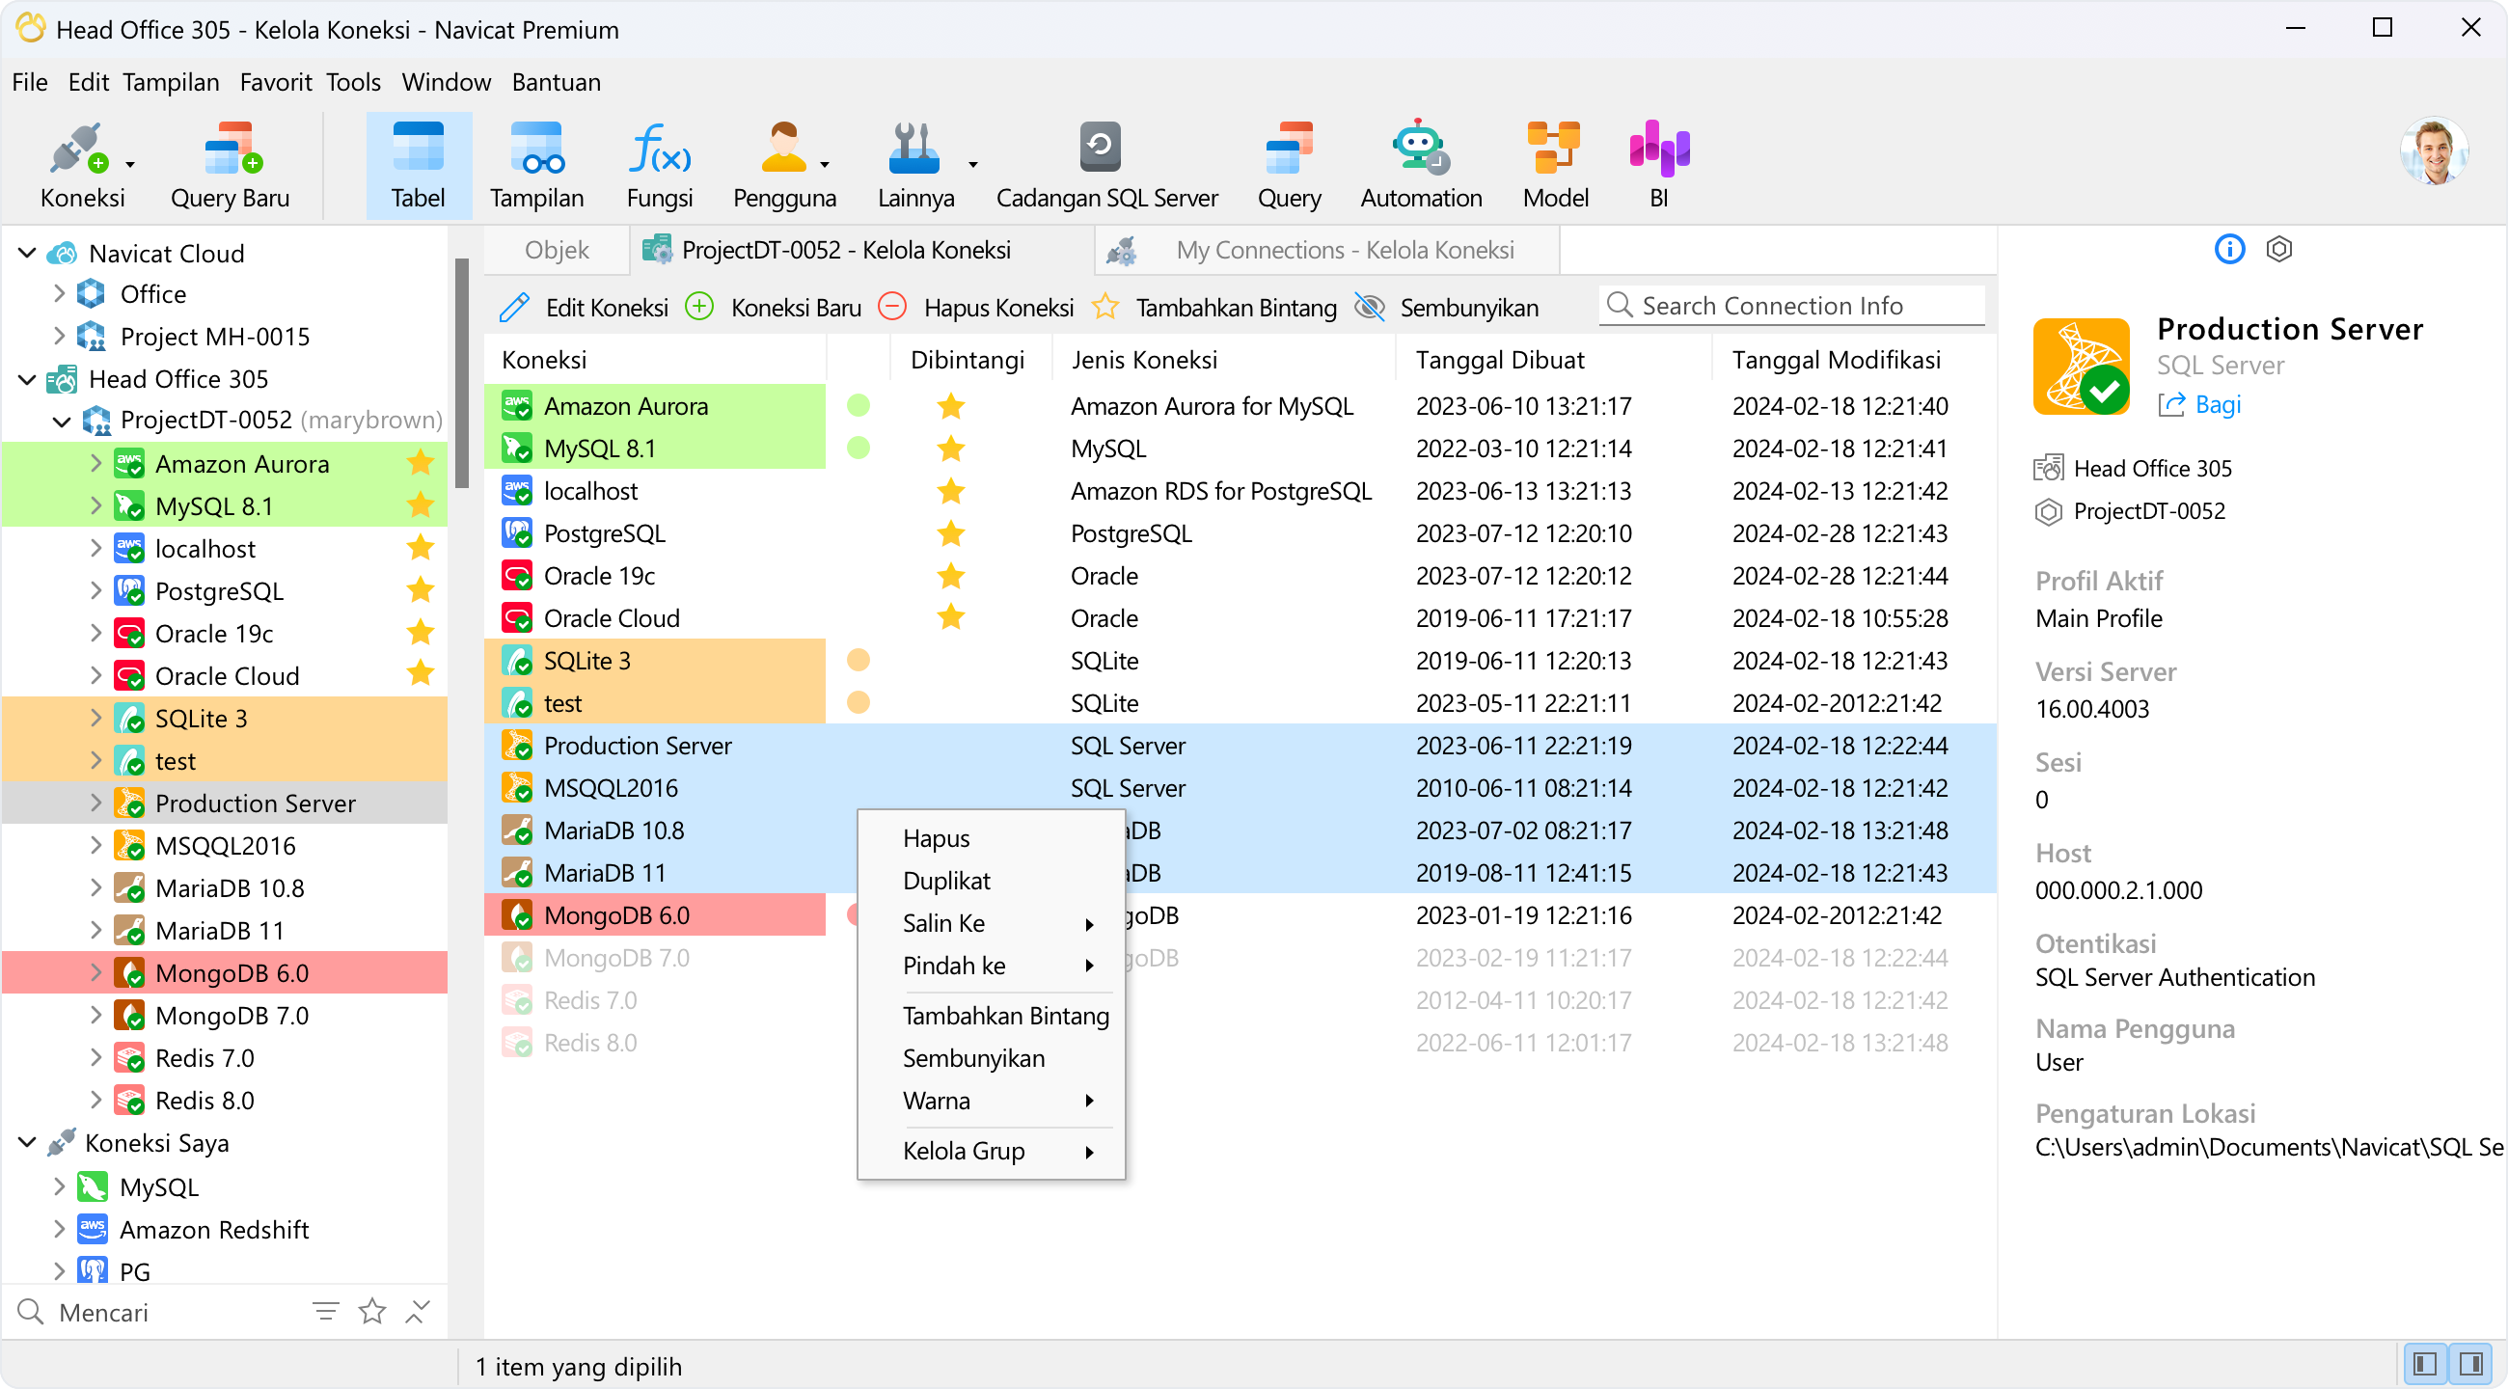Expand the Project MH-0015 node
Viewport: 2508px width, 1389px height.
[59, 336]
